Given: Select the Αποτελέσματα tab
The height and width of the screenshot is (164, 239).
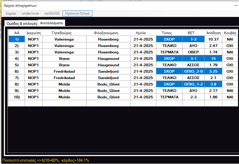Looking at the screenshot, I should pyautogui.click(x=51, y=23).
